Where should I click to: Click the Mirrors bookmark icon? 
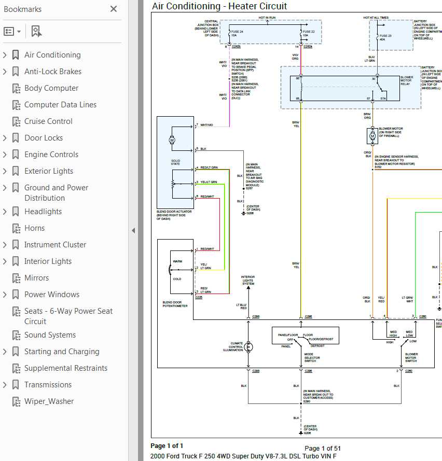click(16, 278)
